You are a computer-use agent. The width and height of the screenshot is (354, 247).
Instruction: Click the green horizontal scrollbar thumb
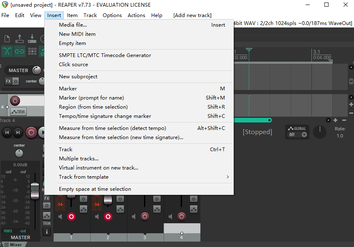pyautogui.click(x=253, y=120)
